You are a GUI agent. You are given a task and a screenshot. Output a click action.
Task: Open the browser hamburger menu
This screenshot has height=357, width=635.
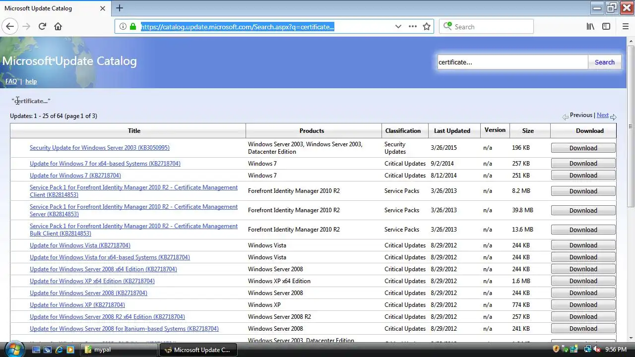625,27
